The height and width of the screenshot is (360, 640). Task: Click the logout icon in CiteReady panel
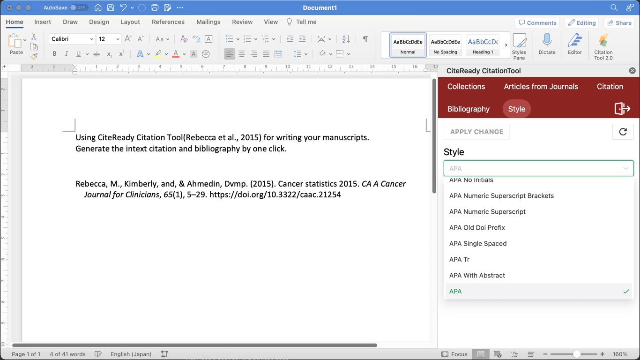tap(622, 109)
